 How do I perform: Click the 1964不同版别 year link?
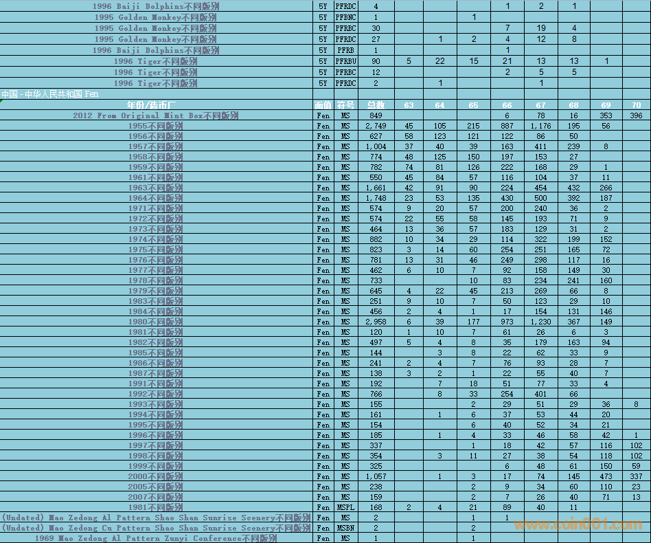pyautogui.click(x=156, y=198)
